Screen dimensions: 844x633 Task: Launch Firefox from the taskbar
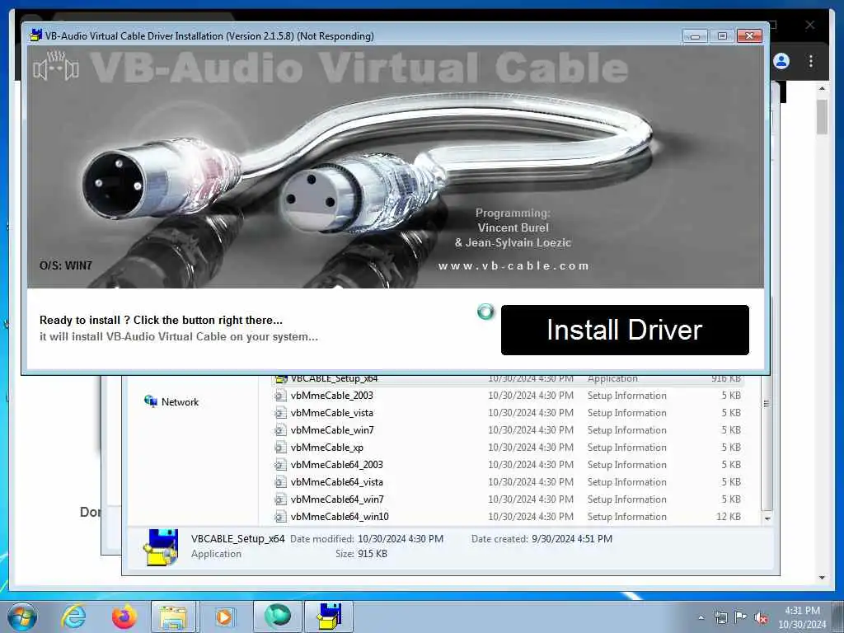124,617
